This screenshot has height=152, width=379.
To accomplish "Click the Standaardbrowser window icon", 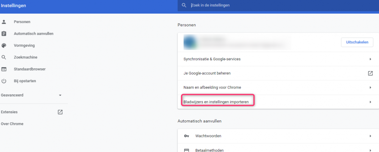I will pos(4,69).
